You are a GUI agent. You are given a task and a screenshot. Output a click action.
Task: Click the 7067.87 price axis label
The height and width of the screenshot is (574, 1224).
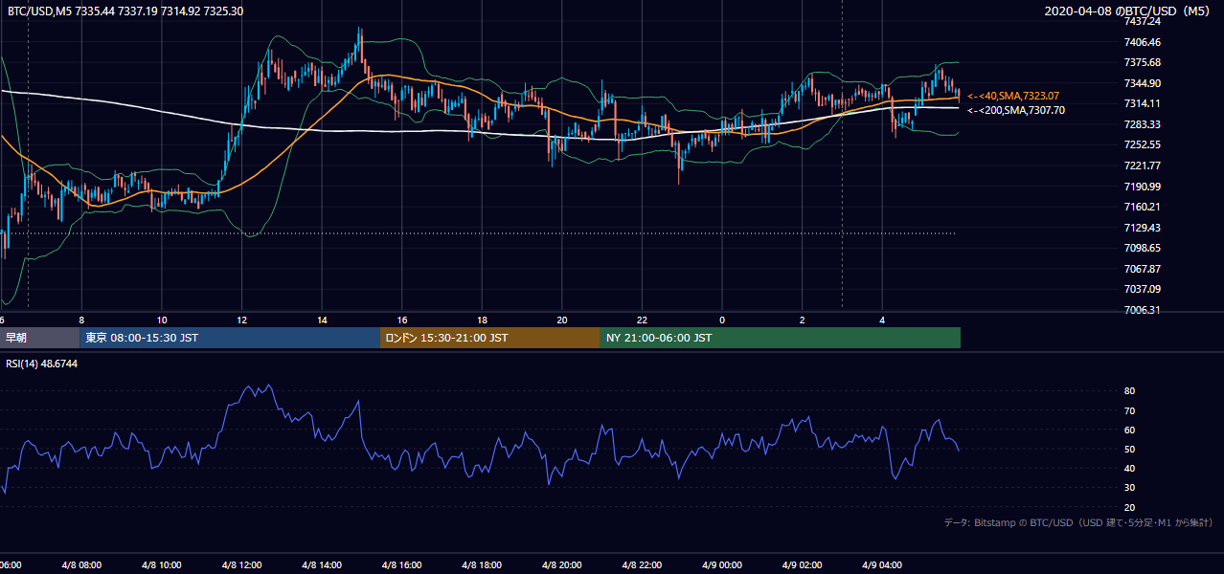pyautogui.click(x=1142, y=269)
